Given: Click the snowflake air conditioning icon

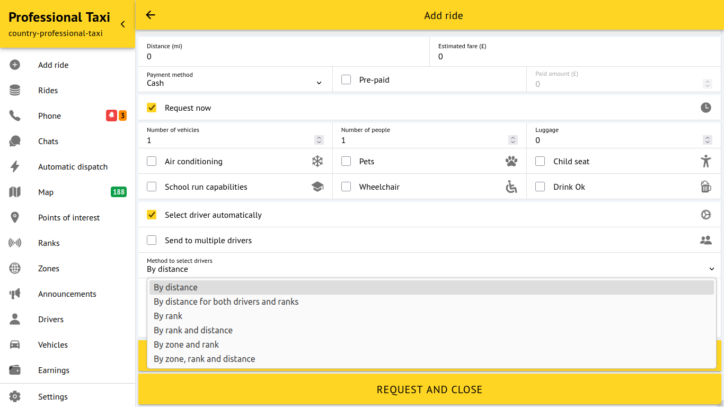Looking at the screenshot, I should [x=317, y=161].
